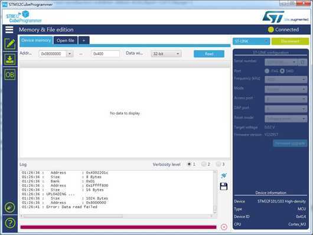Open the Serial number dropdown
The width and height of the screenshot is (313, 235).
tap(281, 63)
